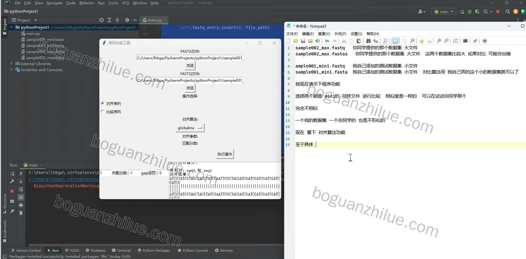Open Project panel gear options
The image size is (526, 259).
[x=127, y=20]
